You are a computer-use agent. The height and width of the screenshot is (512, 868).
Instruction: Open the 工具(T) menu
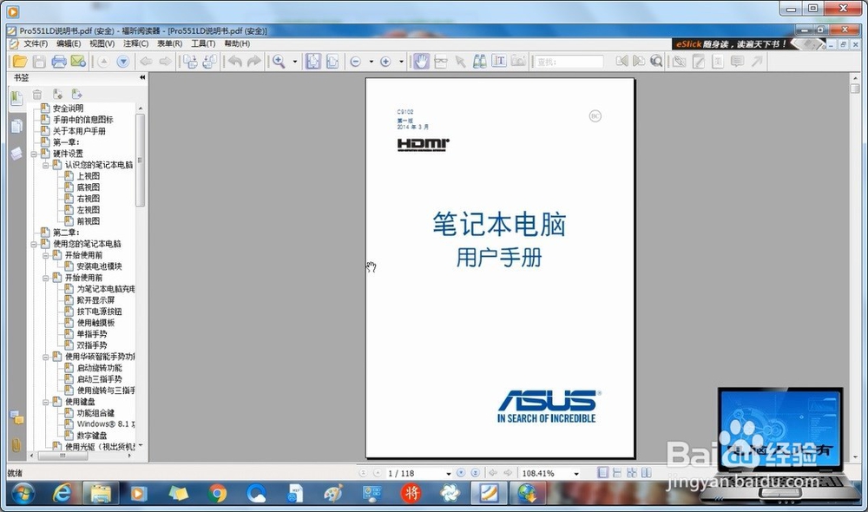tap(203, 43)
